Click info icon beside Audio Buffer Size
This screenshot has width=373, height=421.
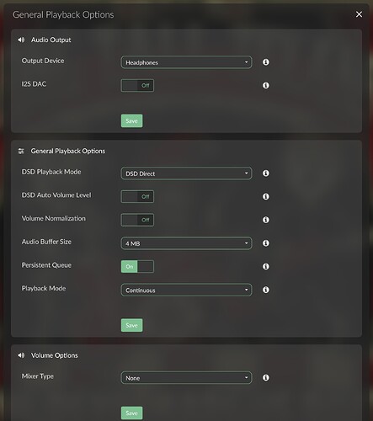click(x=266, y=243)
